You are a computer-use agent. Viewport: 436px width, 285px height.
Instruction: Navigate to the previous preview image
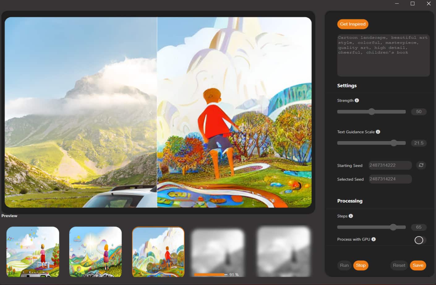tap(150, 112)
